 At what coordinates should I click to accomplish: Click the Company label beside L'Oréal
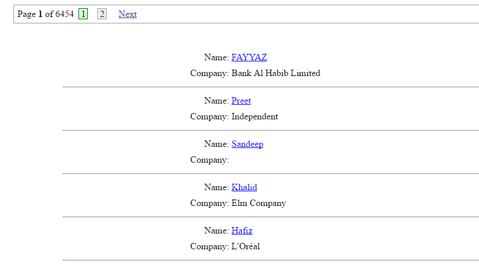click(x=209, y=246)
